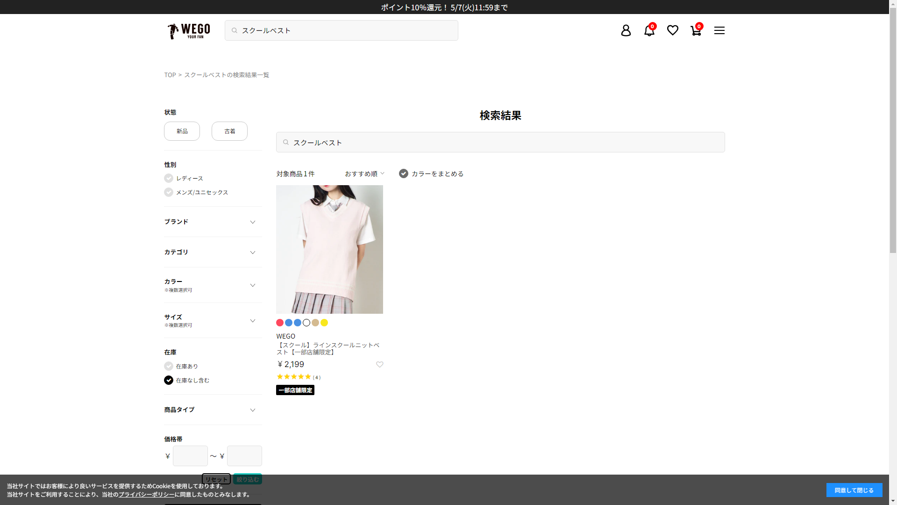Viewport: 897px width, 505px height.
Task: Open the shopping cart icon
Action: point(696,30)
